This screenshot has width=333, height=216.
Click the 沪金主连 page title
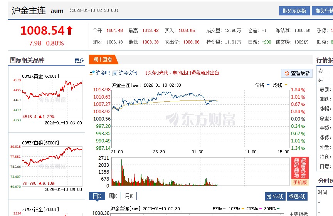click(x=29, y=11)
